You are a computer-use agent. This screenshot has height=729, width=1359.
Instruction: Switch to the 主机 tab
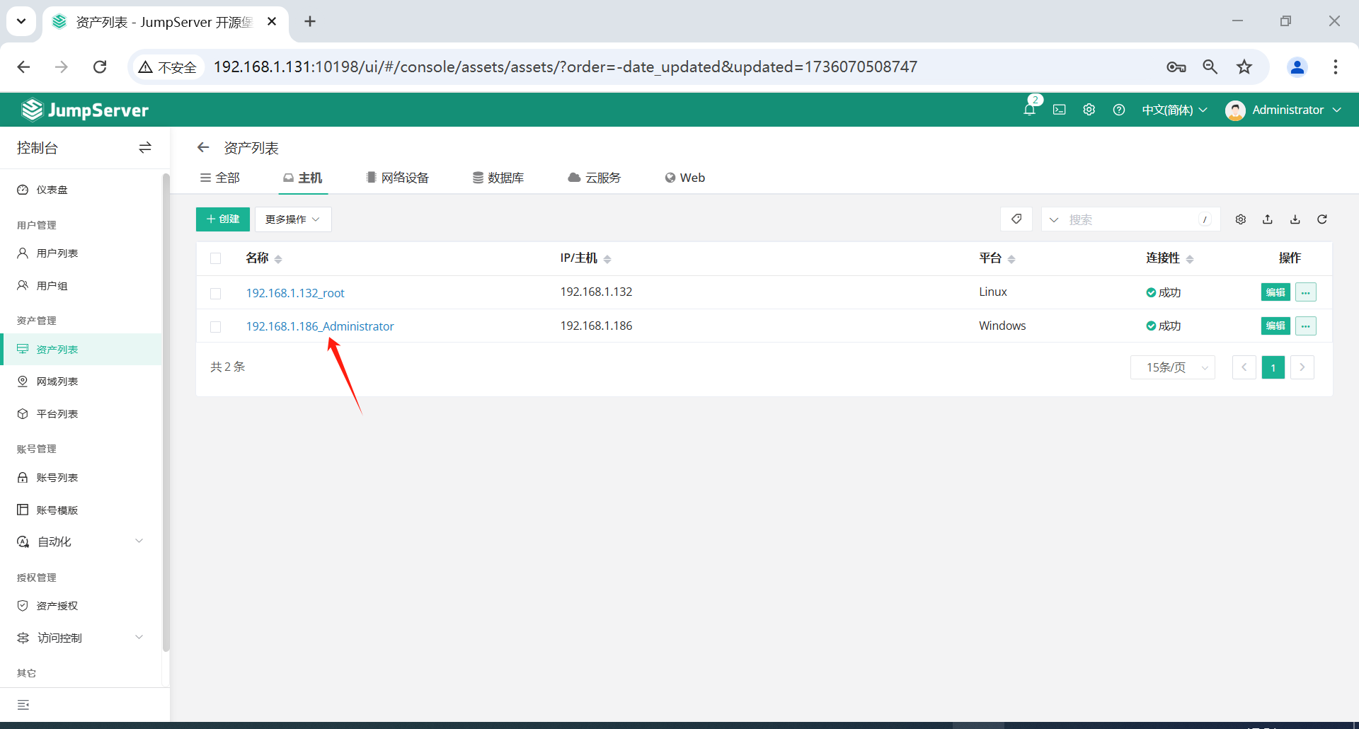[303, 178]
